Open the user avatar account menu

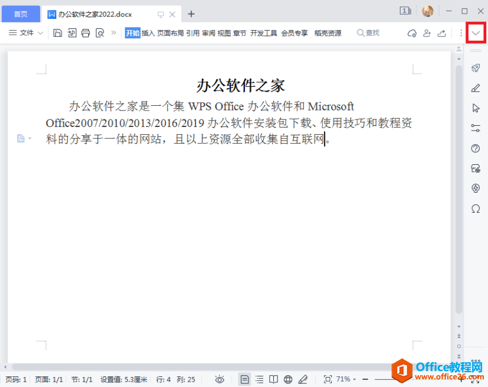(428, 11)
